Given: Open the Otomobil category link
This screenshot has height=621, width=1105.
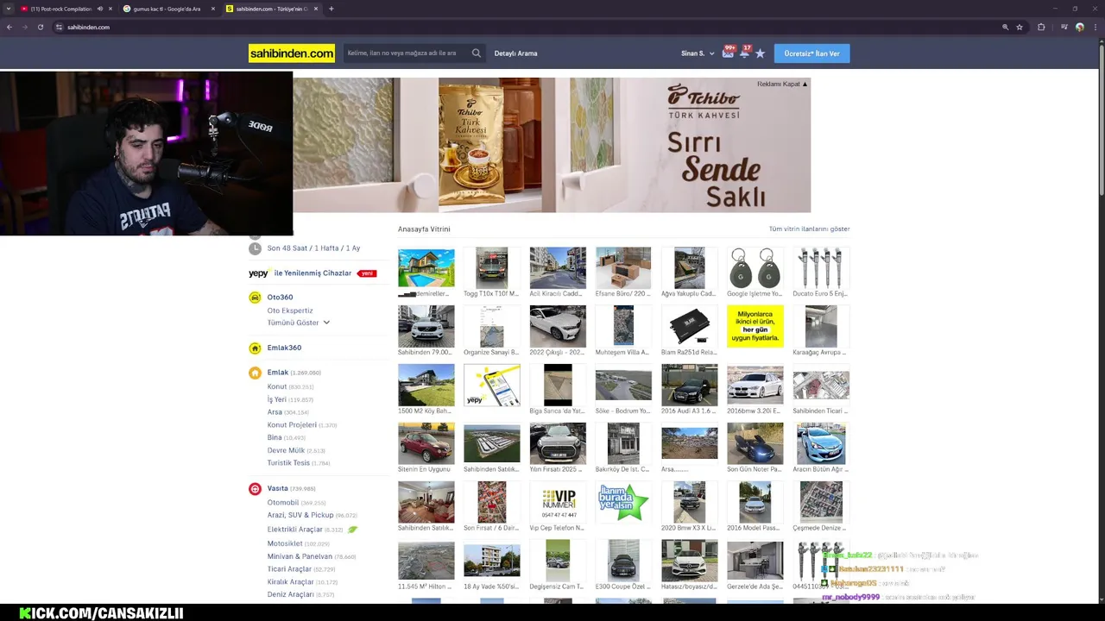Looking at the screenshot, I should (x=282, y=503).
